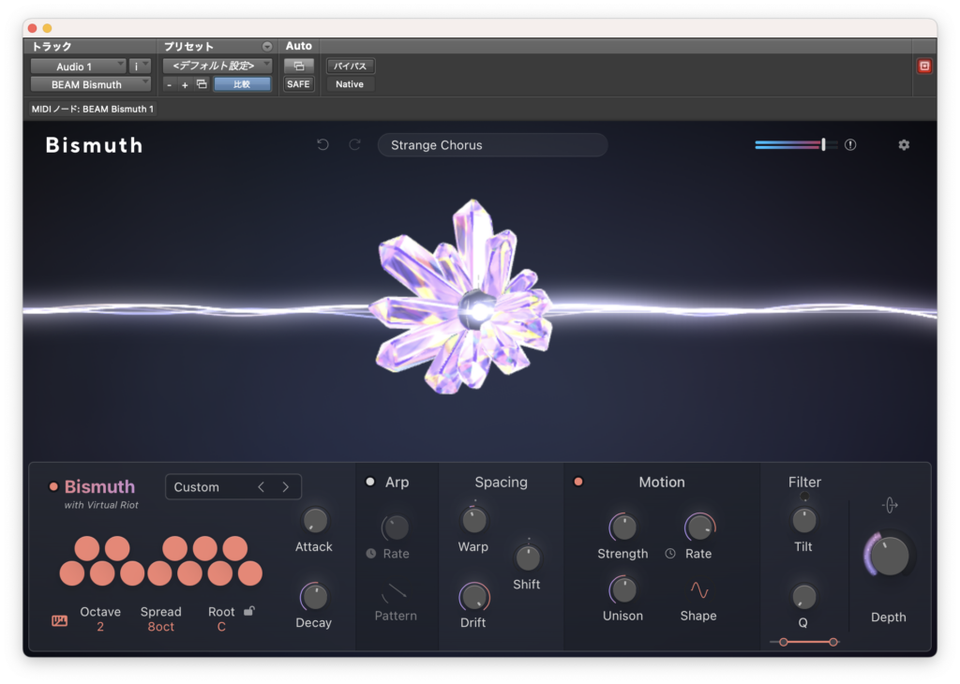Click the exclamation info icon
Image resolution: width=960 pixels, height=684 pixels.
pyautogui.click(x=850, y=145)
